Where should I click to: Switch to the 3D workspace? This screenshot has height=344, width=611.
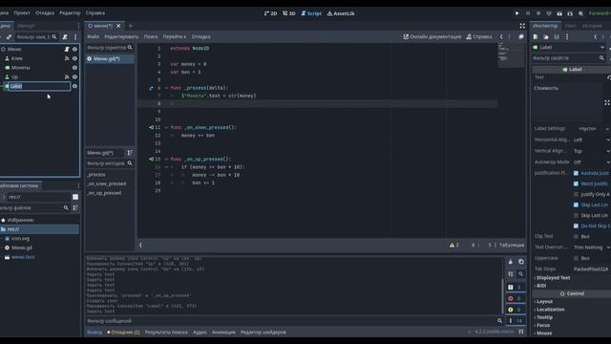[x=288, y=13]
